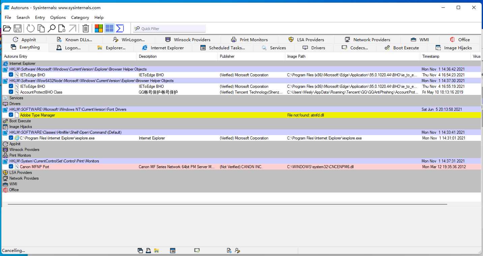This screenshot has width=483, height=256.
Task: Delete the entry using the trash icon
Action: point(86,29)
